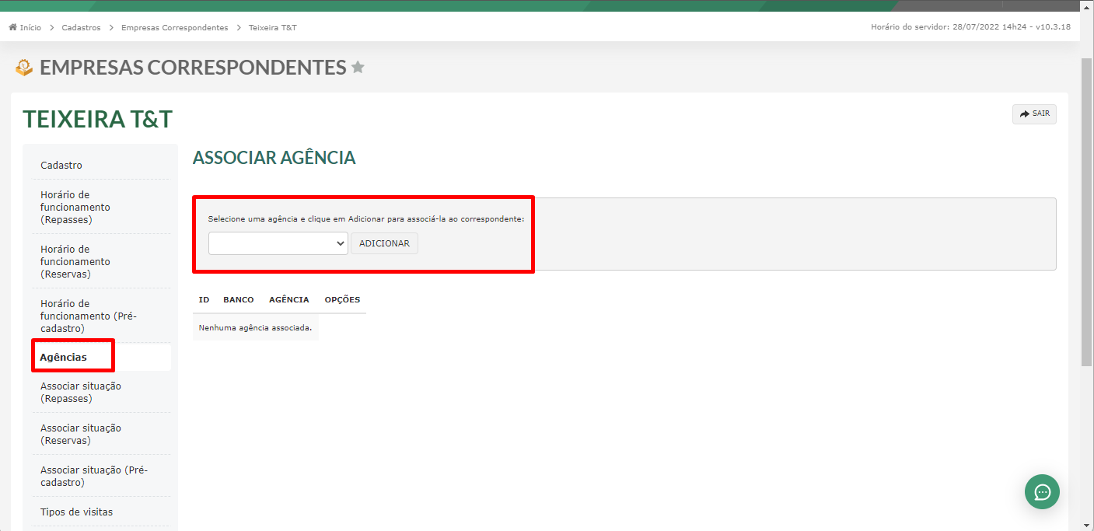Click Teixeira T&T breadcrumb item
1094x531 pixels.
pos(273,27)
